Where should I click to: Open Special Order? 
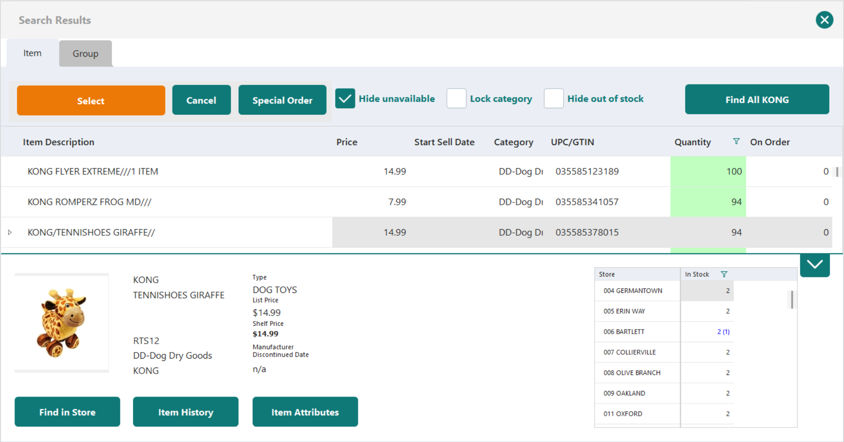click(282, 100)
